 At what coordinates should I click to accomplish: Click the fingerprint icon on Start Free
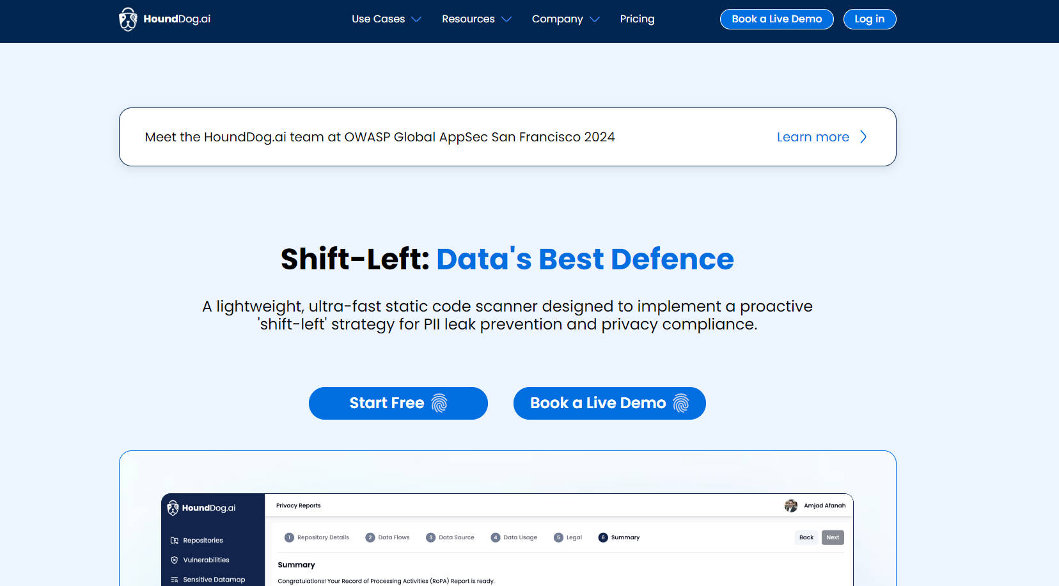point(439,403)
